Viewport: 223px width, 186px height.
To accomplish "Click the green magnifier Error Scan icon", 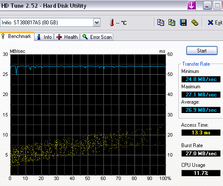I will pyautogui.click(x=85, y=37).
